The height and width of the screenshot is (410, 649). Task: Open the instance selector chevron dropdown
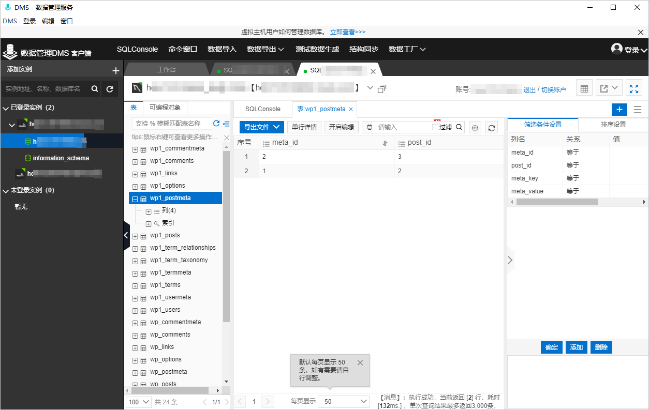coord(370,87)
